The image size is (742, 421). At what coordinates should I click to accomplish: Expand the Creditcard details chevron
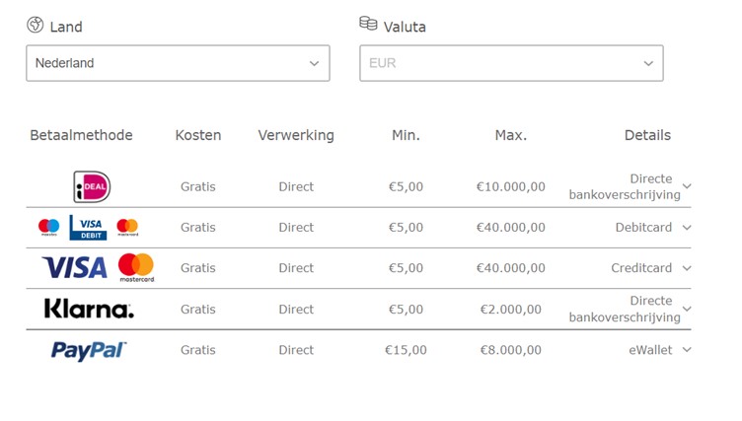pos(687,268)
